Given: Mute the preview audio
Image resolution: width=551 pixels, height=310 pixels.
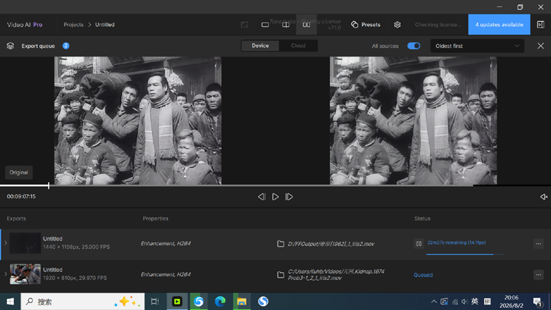Looking at the screenshot, I should click(x=543, y=197).
